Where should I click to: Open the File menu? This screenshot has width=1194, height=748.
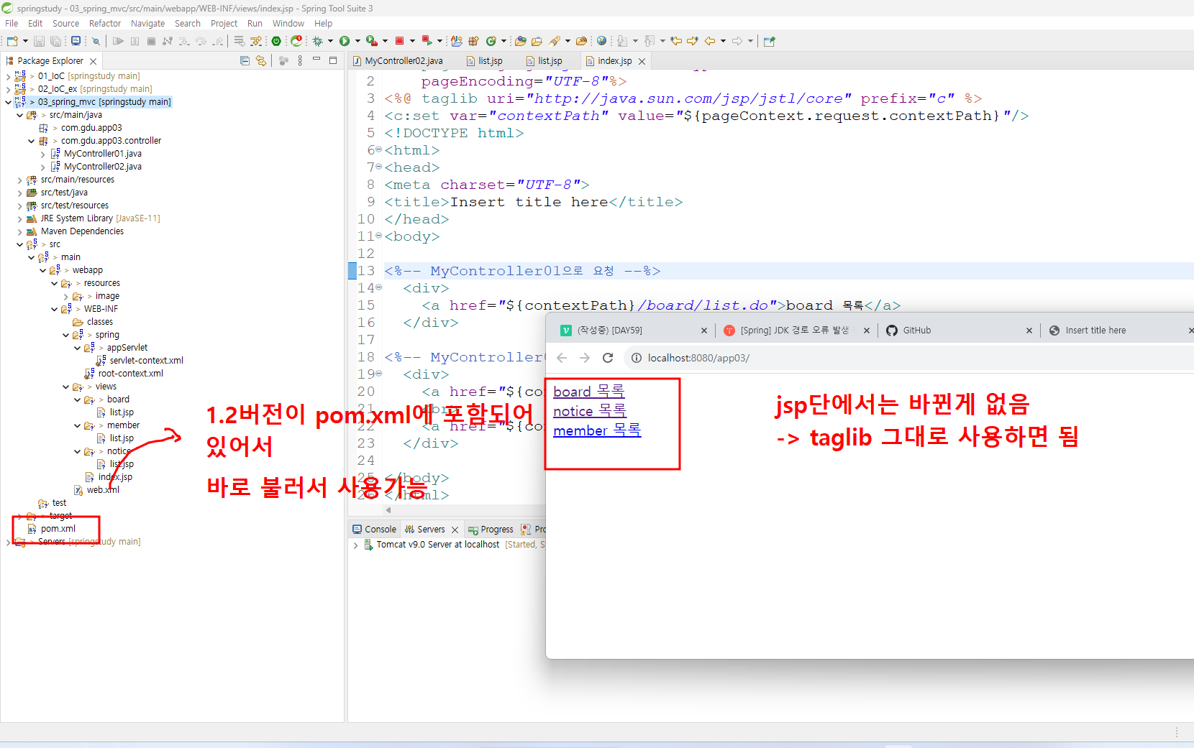[12, 24]
